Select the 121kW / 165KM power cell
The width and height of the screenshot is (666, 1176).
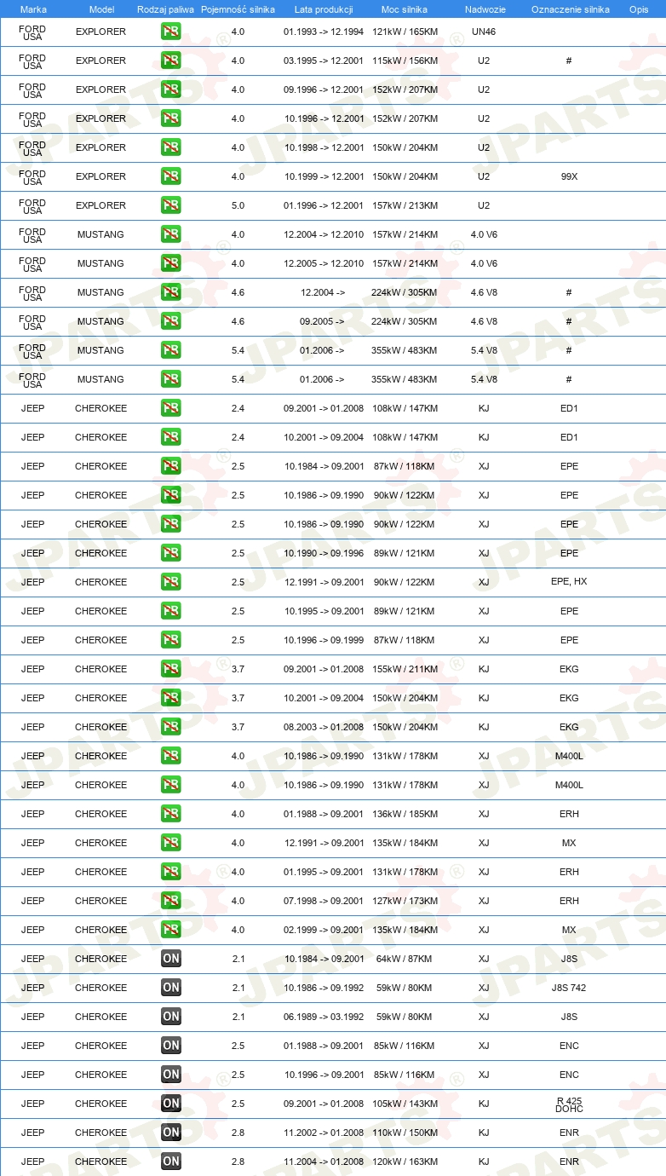[405, 32]
